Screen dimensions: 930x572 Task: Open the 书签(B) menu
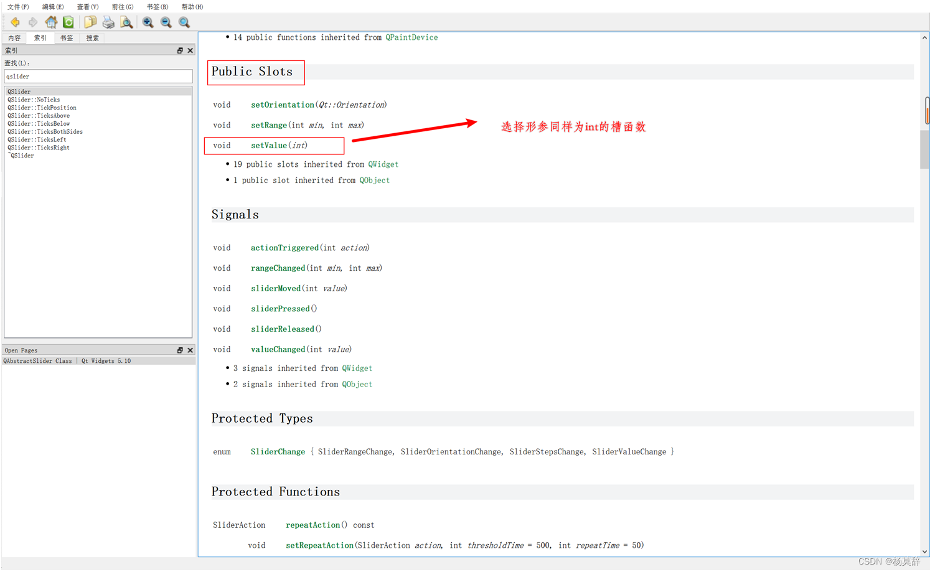click(157, 7)
